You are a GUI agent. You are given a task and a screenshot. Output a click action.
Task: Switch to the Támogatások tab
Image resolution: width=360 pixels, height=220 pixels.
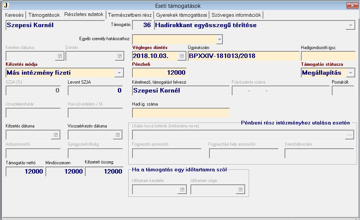[44, 15]
